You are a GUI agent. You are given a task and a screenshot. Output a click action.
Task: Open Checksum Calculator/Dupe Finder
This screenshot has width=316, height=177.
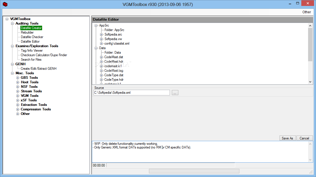click(44, 55)
